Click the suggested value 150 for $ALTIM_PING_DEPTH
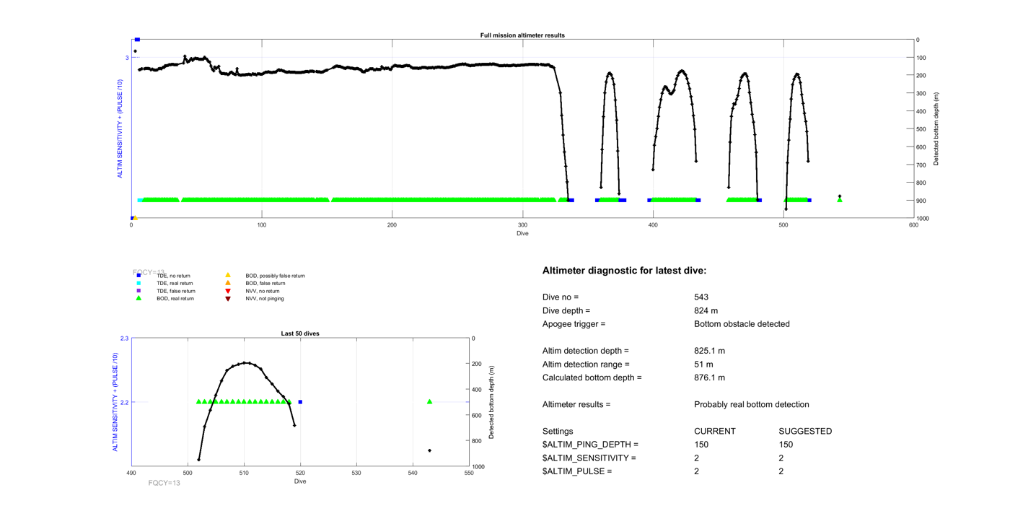The image size is (1010, 524). tap(786, 445)
